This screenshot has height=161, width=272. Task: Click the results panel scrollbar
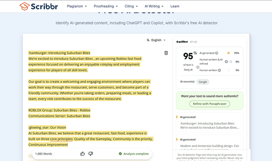coord(250,91)
